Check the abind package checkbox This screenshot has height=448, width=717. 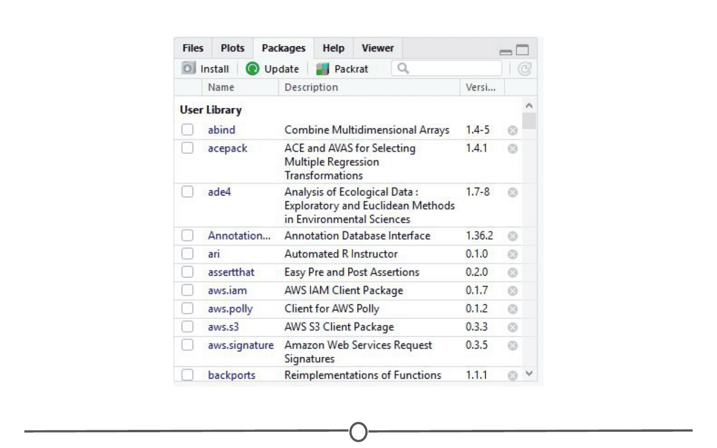click(x=187, y=129)
